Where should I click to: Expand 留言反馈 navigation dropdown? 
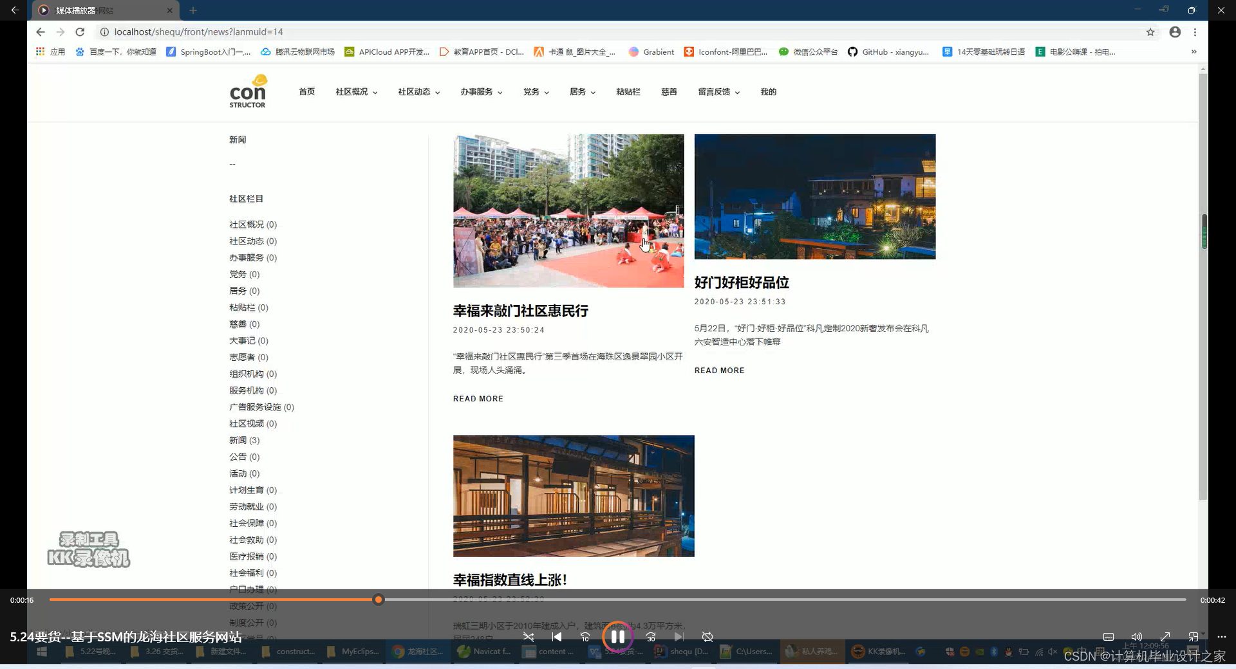pos(718,91)
